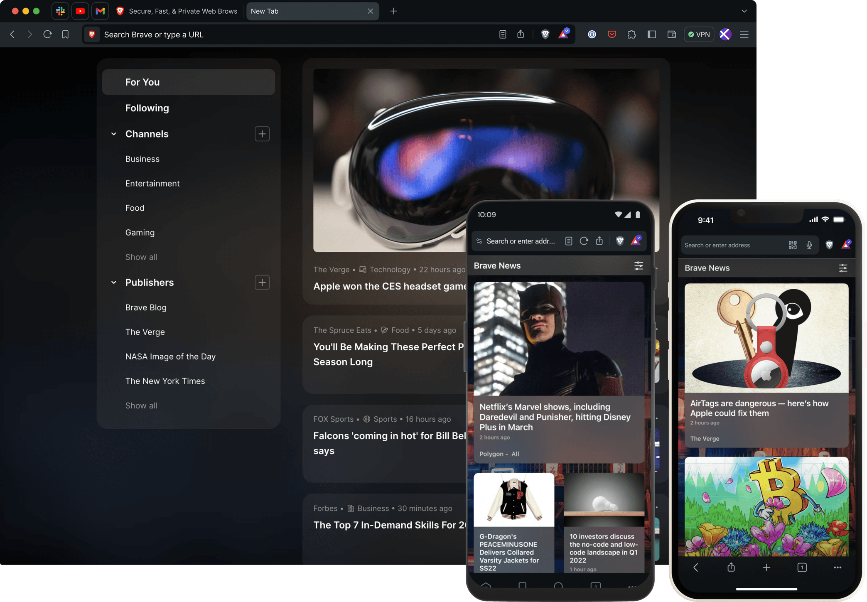
Task: Click the share icon in desktop address bar
Action: pos(521,34)
